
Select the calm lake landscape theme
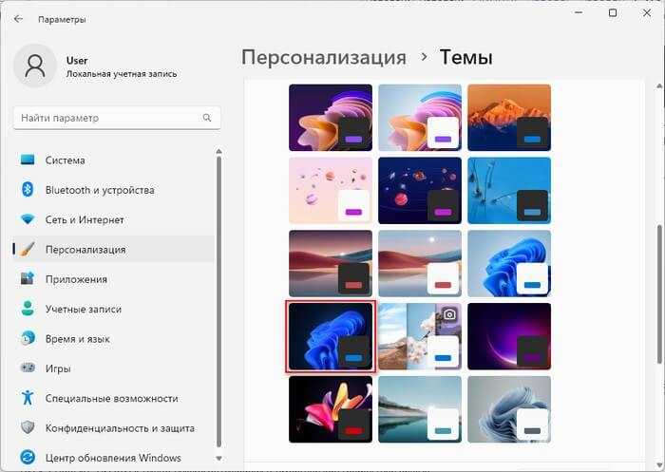pyautogui.click(x=420, y=409)
